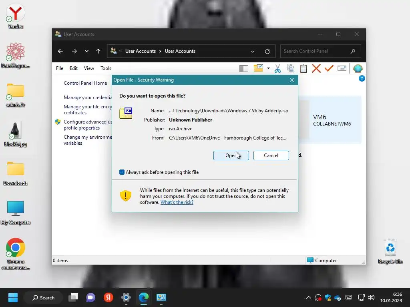Open the Recycle Bin desktop icon
This screenshot has width=410, height=307.
pyautogui.click(x=390, y=251)
